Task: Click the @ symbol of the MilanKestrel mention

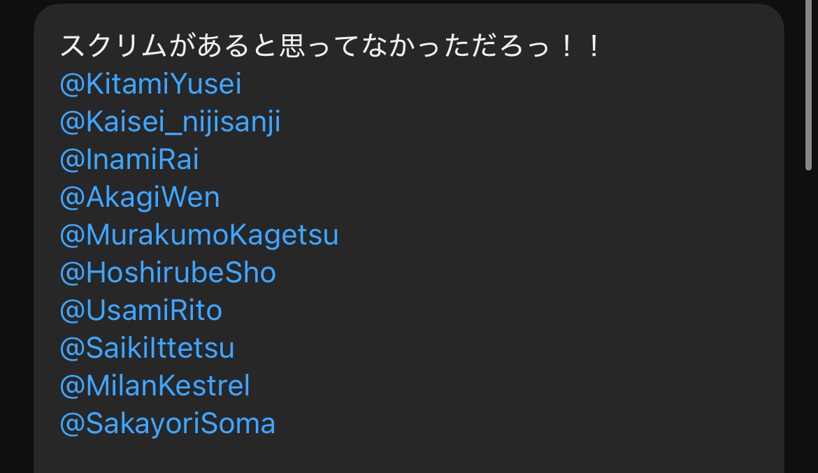Action: tap(73, 386)
